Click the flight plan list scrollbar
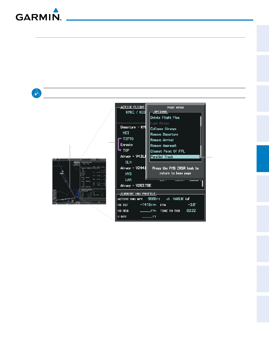 (202, 184)
